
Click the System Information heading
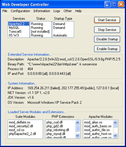pos(22,83)
